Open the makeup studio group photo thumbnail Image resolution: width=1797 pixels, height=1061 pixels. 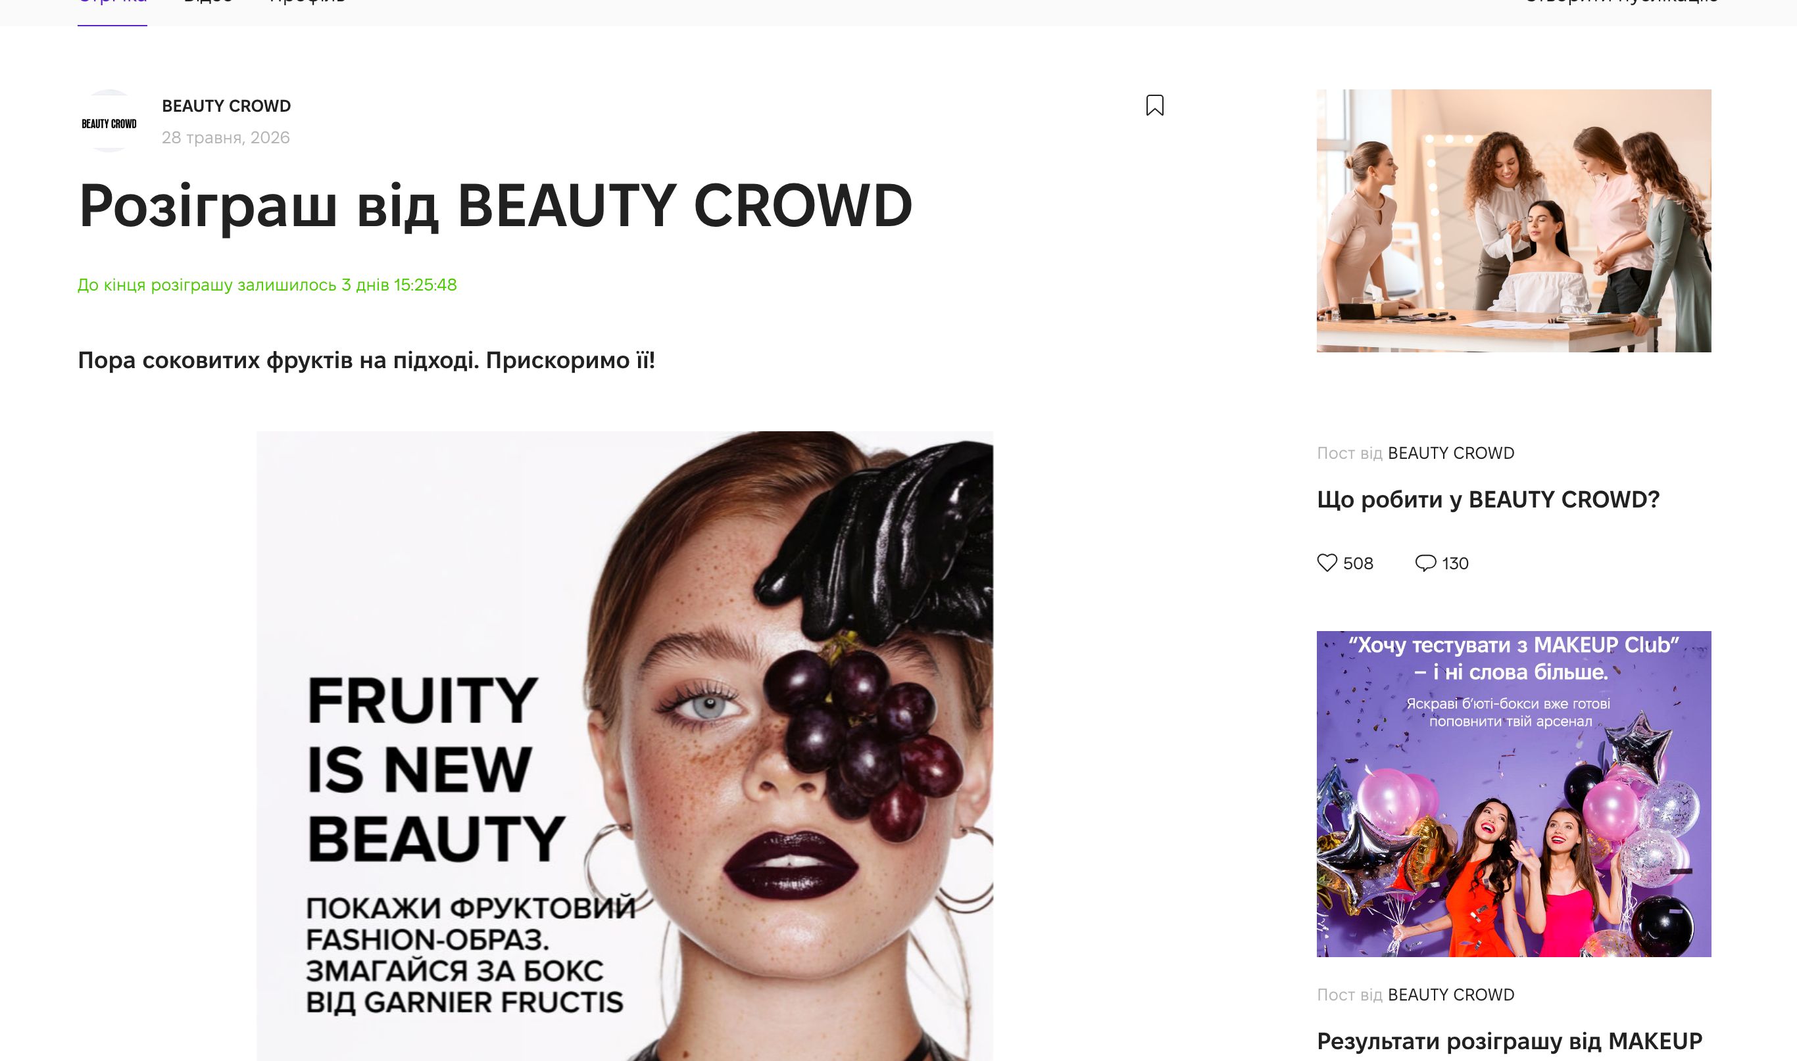click(1514, 220)
